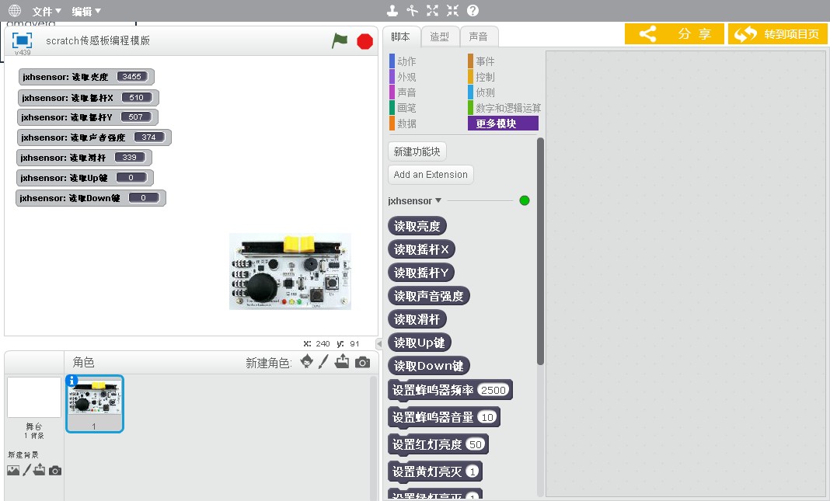Select the 控制 block category

click(485, 77)
